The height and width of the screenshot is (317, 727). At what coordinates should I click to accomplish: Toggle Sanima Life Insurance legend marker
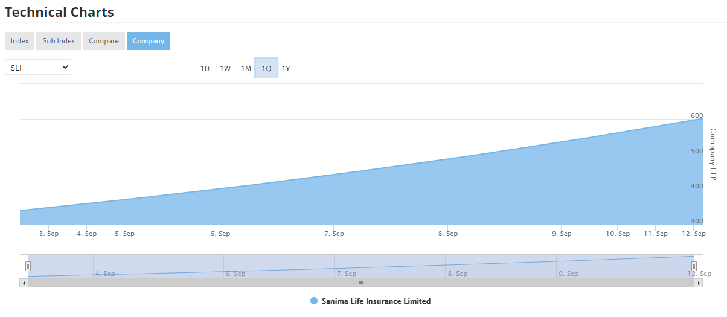tap(313, 301)
